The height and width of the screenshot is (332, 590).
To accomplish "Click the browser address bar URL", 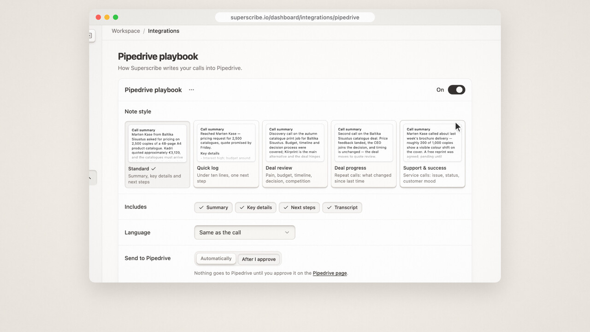I will click(295, 18).
